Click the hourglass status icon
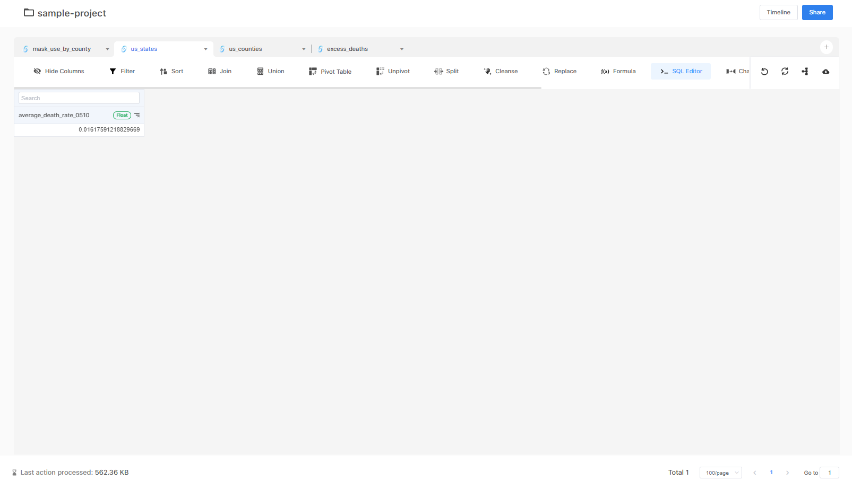The image size is (852, 489). coord(14,473)
